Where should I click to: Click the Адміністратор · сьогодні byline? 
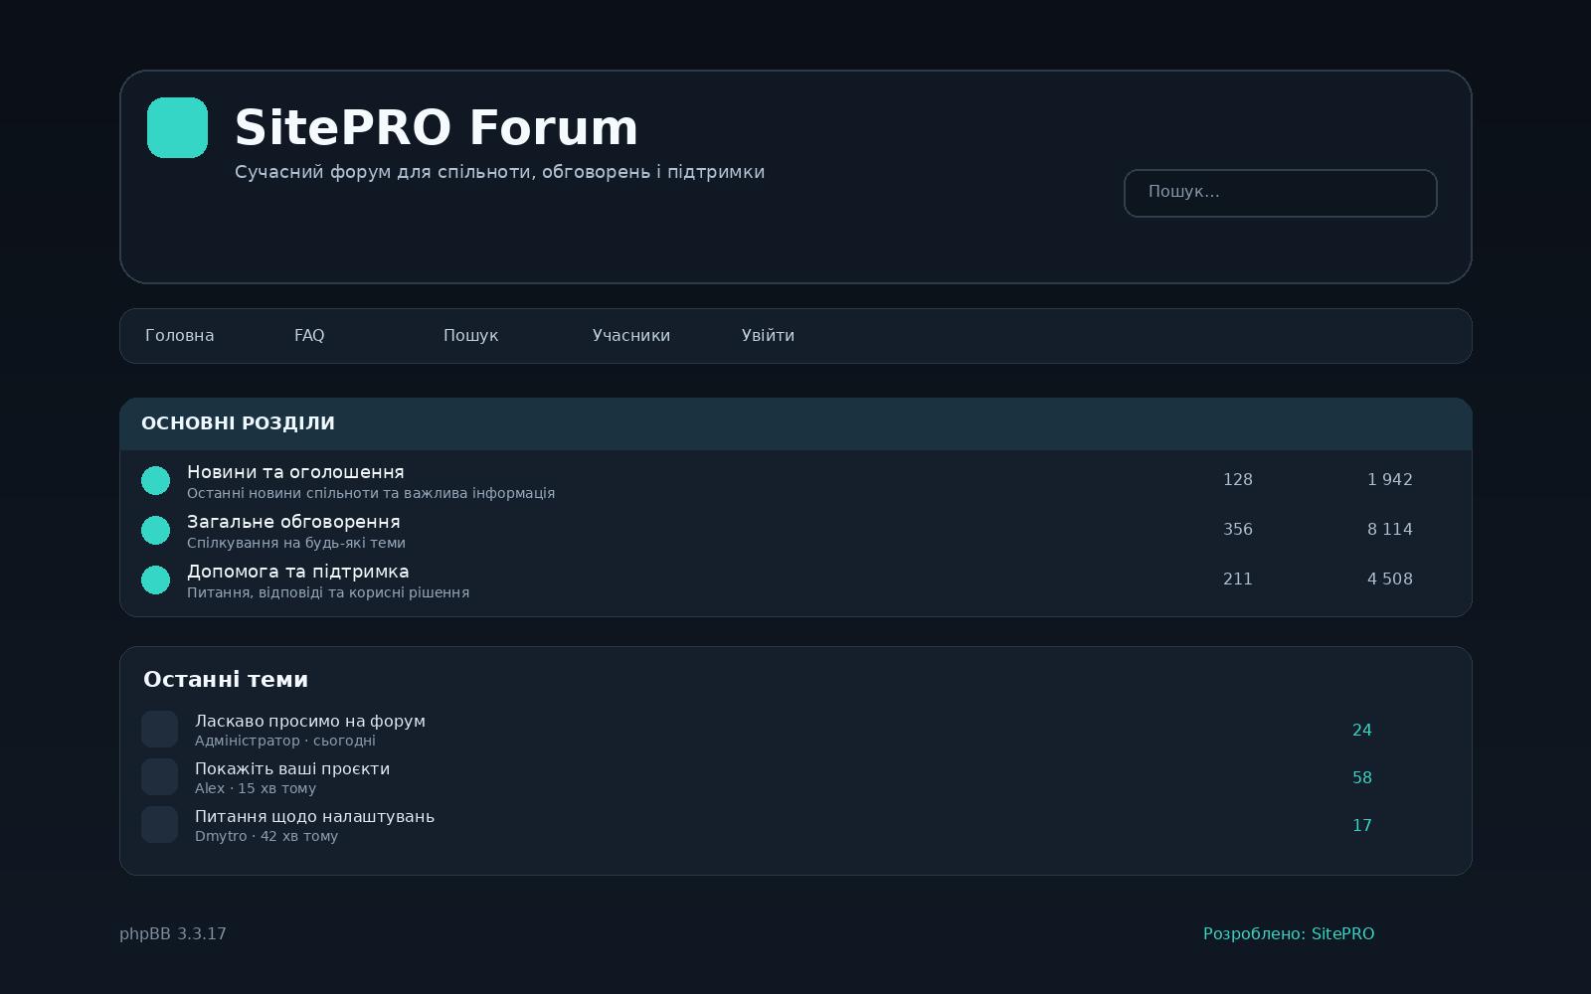tap(285, 741)
